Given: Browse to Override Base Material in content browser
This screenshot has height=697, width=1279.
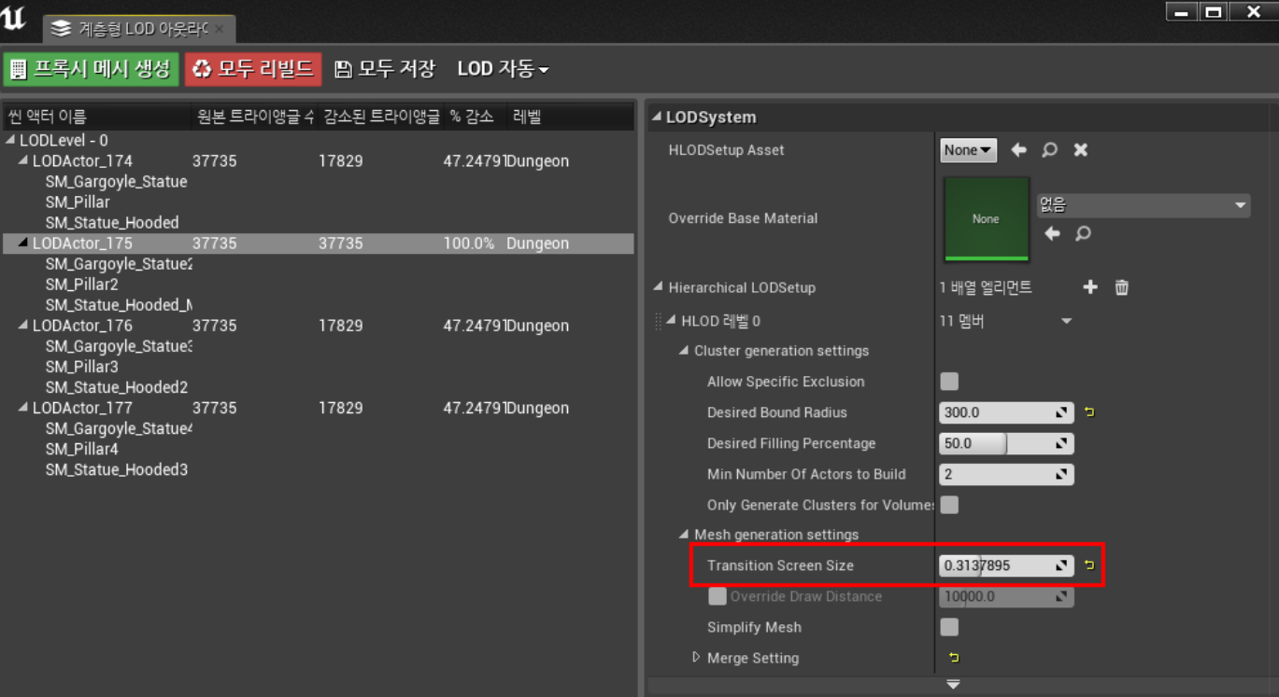Looking at the screenshot, I should pyautogui.click(x=1083, y=234).
